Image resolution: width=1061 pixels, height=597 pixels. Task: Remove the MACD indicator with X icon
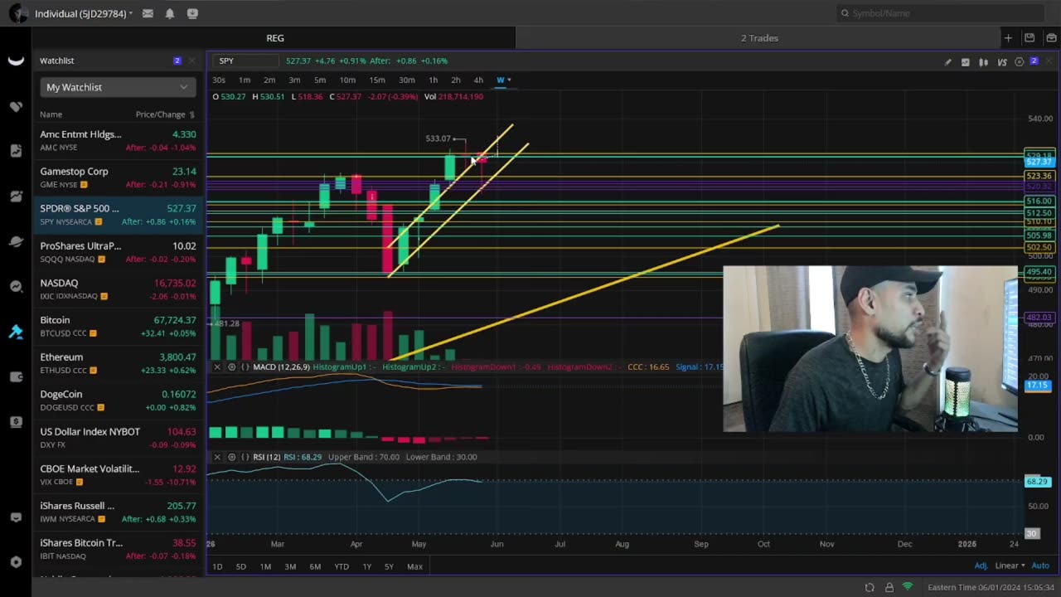(217, 366)
